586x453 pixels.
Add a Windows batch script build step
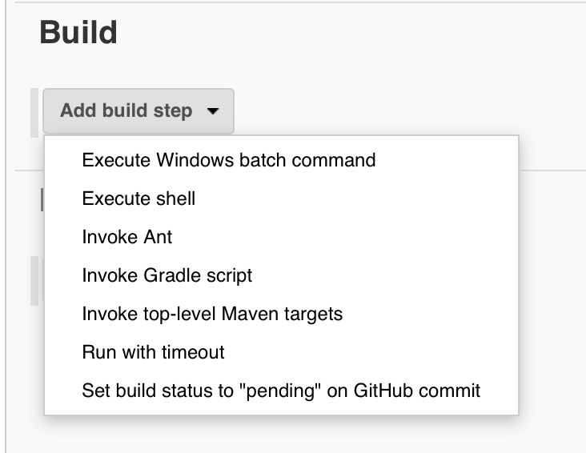tap(228, 160)
